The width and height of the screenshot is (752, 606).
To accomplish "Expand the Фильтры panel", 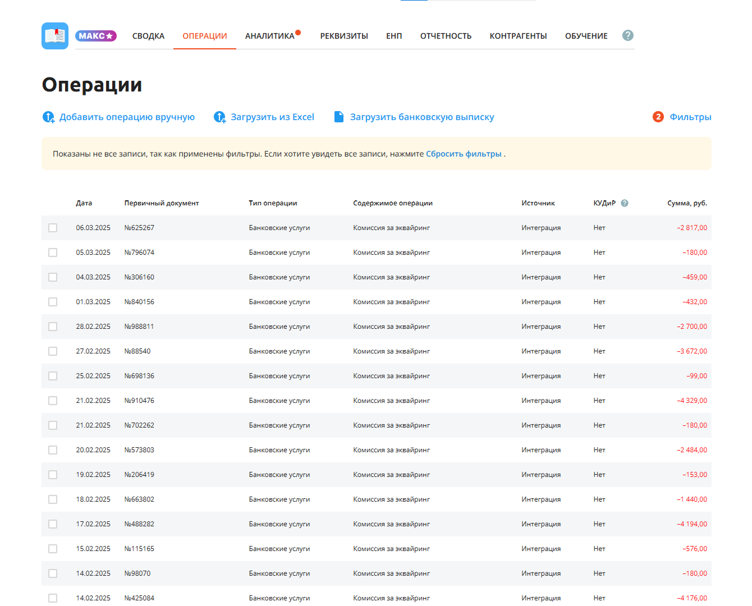I will (690, 117).
